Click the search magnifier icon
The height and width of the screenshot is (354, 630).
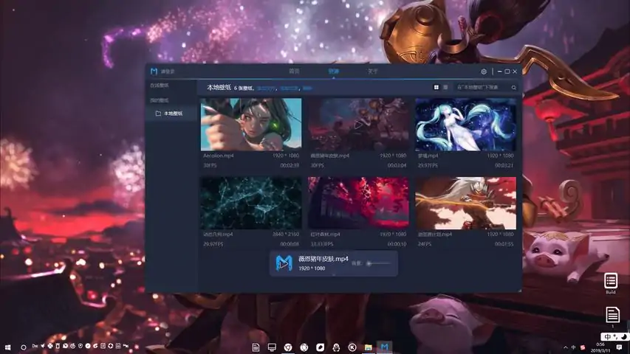[514, 87]
